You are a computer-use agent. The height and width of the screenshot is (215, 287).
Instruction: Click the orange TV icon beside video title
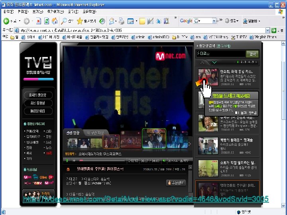pyautogui.click(x=68, y=169)
